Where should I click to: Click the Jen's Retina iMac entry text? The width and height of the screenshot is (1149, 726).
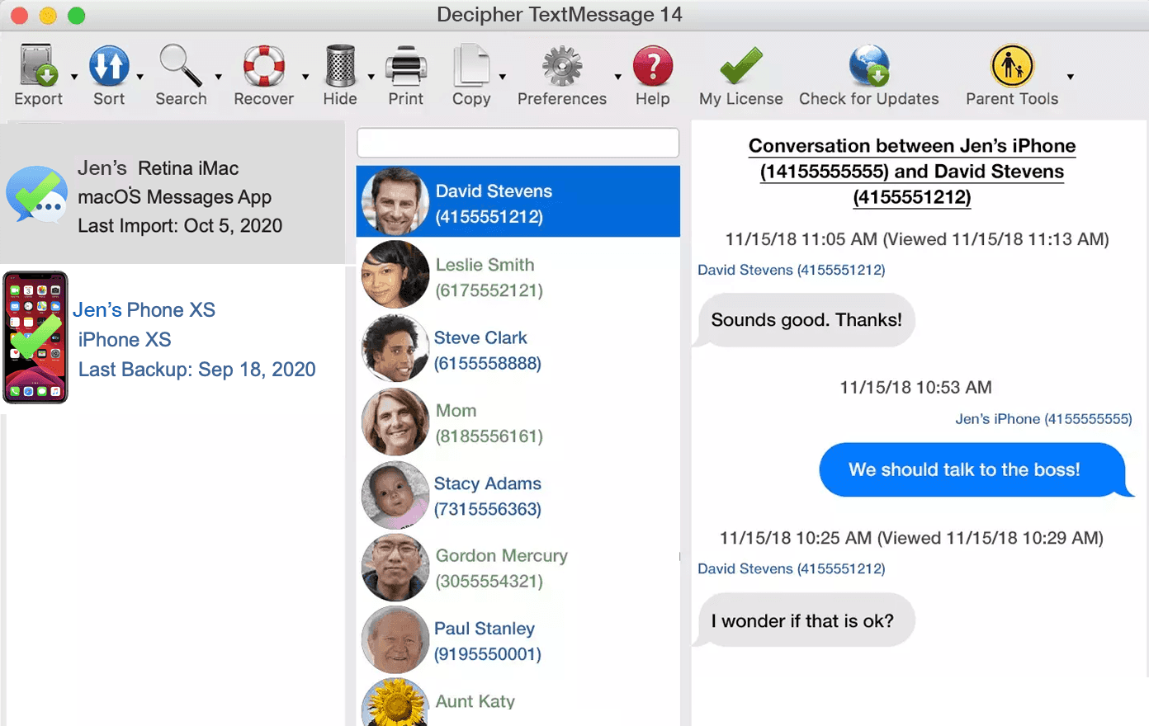tap(158, 168)
